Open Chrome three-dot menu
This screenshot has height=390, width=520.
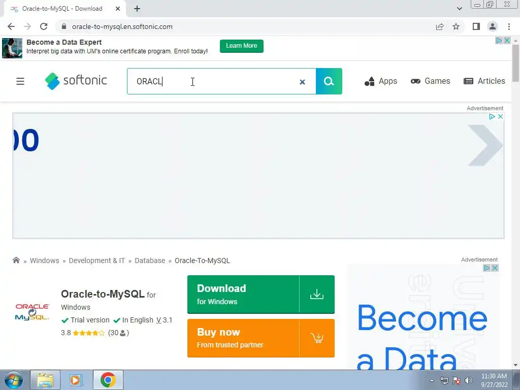509,26
